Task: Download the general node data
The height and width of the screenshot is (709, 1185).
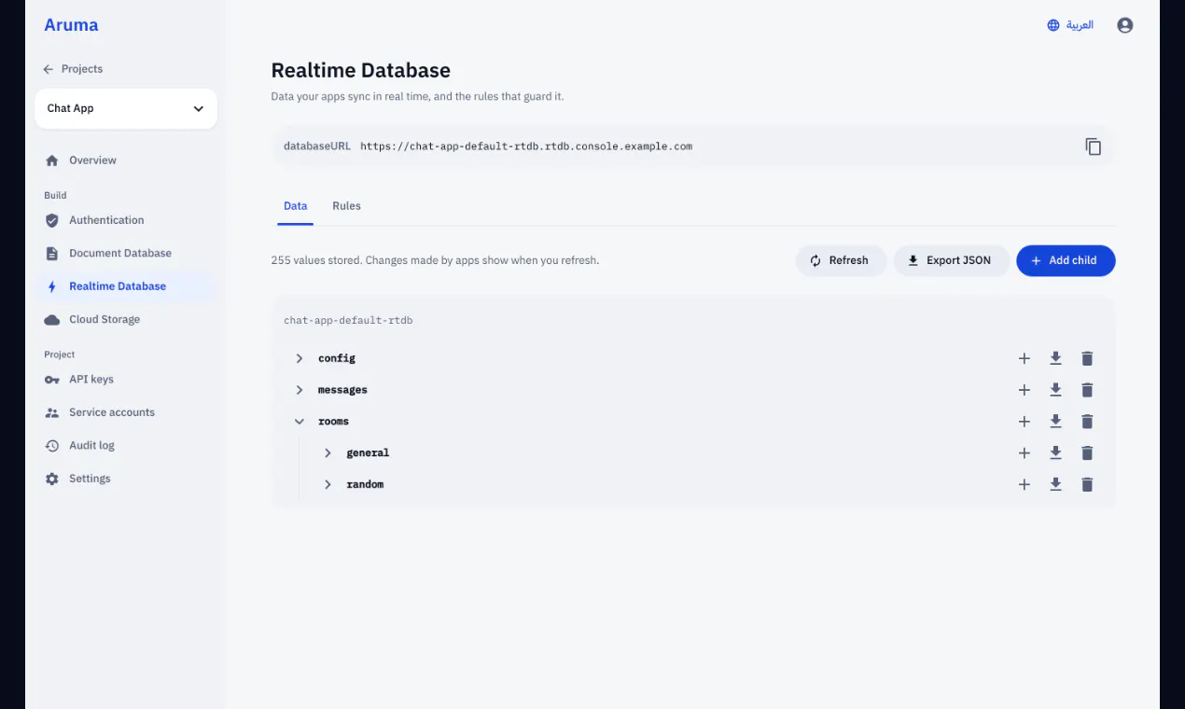Action: [1055, 452]
